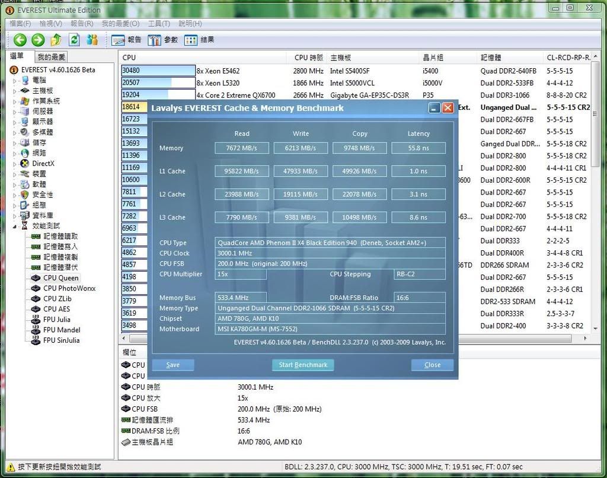Close the benchmark dialog with red X
The width and height of the screenshot is (607, 478).
[448, 108]
